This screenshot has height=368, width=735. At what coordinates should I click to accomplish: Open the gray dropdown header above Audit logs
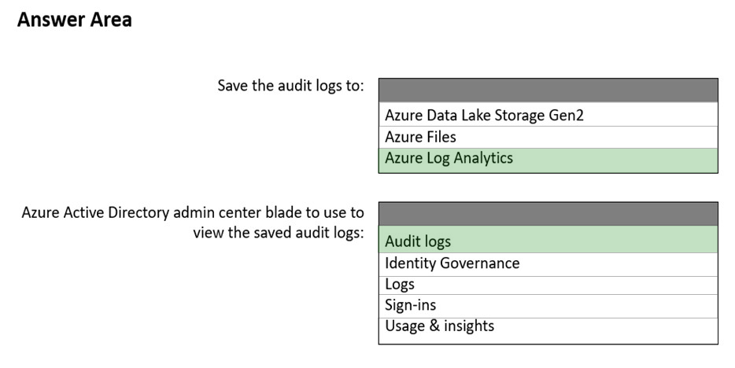[x=548, y=214]
